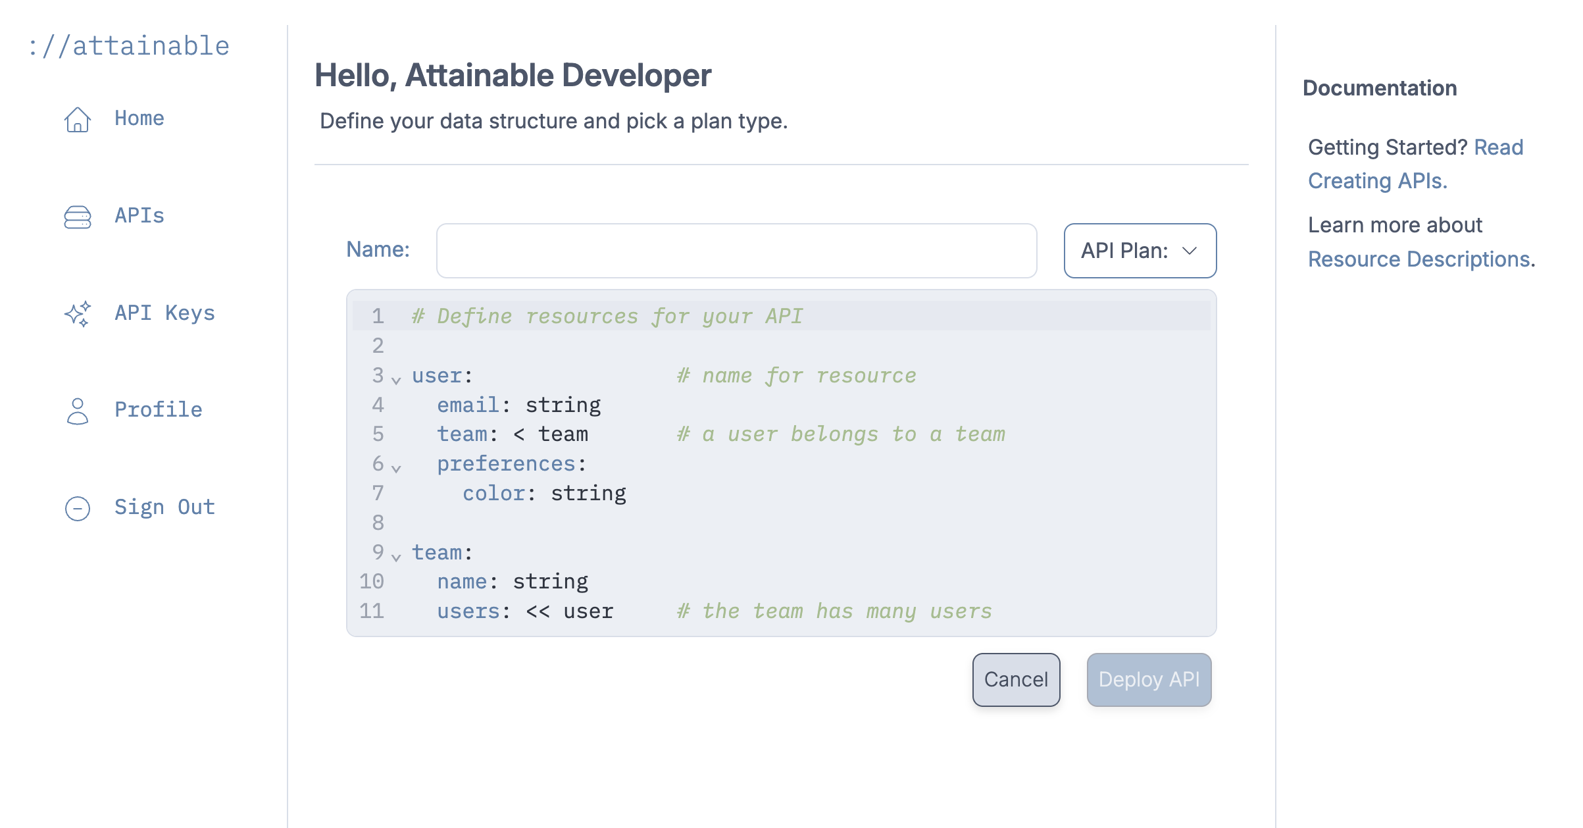Screen dimensions: 1583x828
Task: Open Profile menu item
Action: coord(158,410)
